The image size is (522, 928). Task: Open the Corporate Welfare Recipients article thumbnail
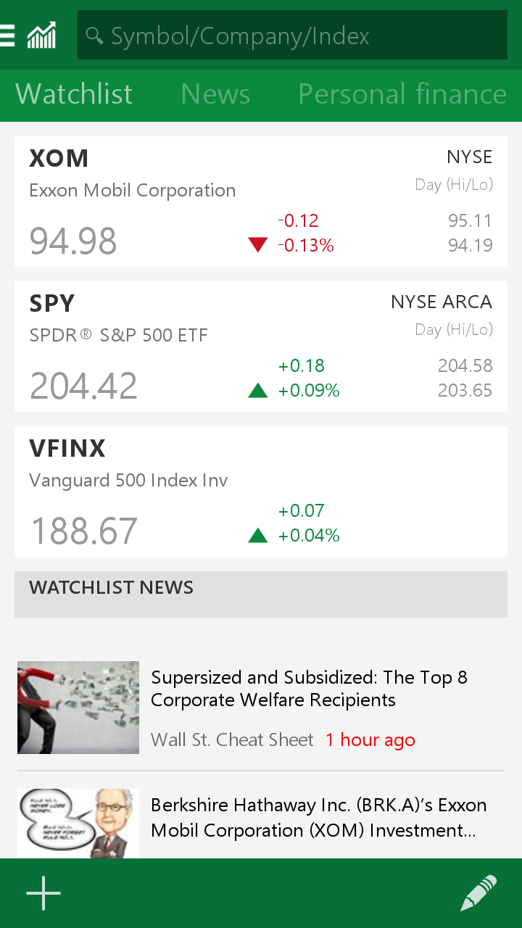(x=78, y=707)
